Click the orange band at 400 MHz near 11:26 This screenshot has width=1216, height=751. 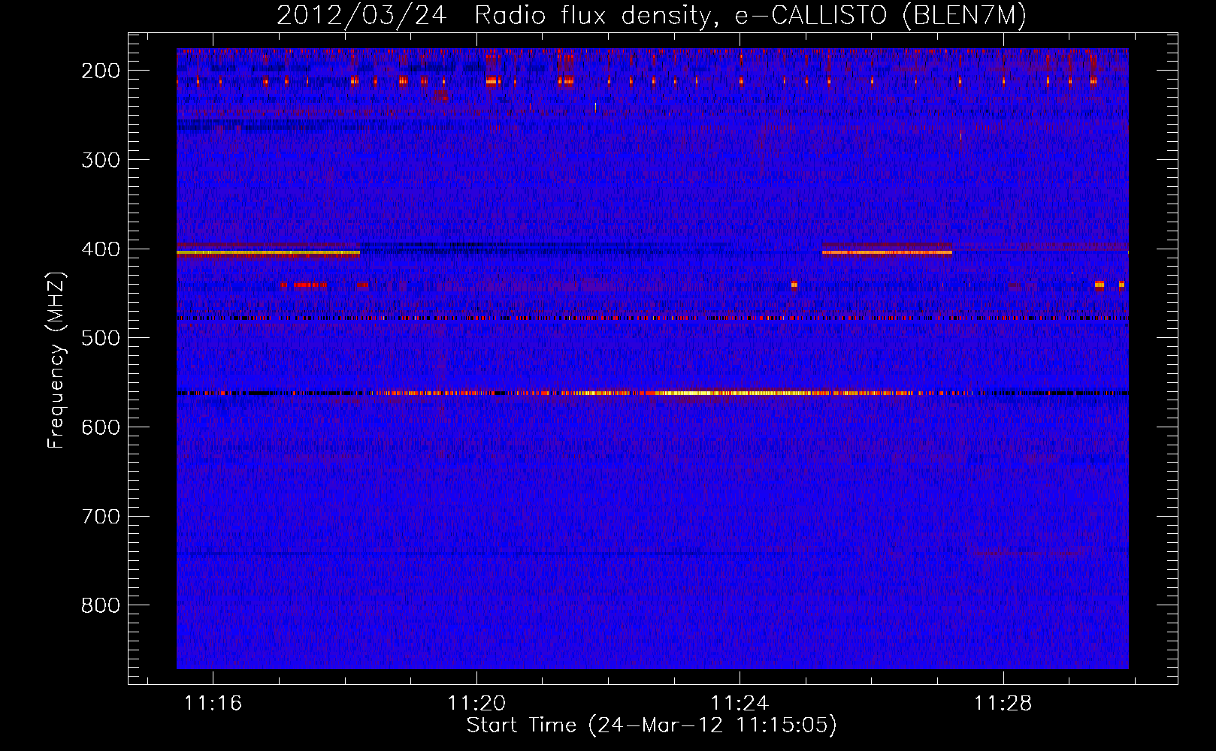[x=887, y=252]
